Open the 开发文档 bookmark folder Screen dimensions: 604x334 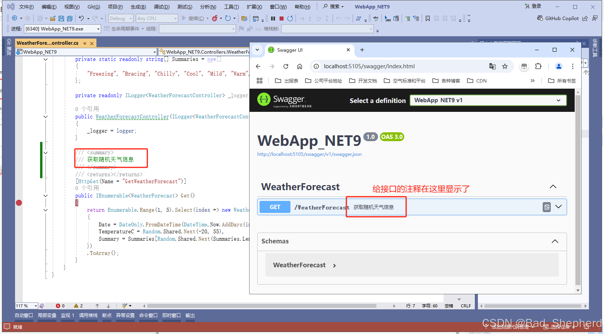click(x=363, y=81)
